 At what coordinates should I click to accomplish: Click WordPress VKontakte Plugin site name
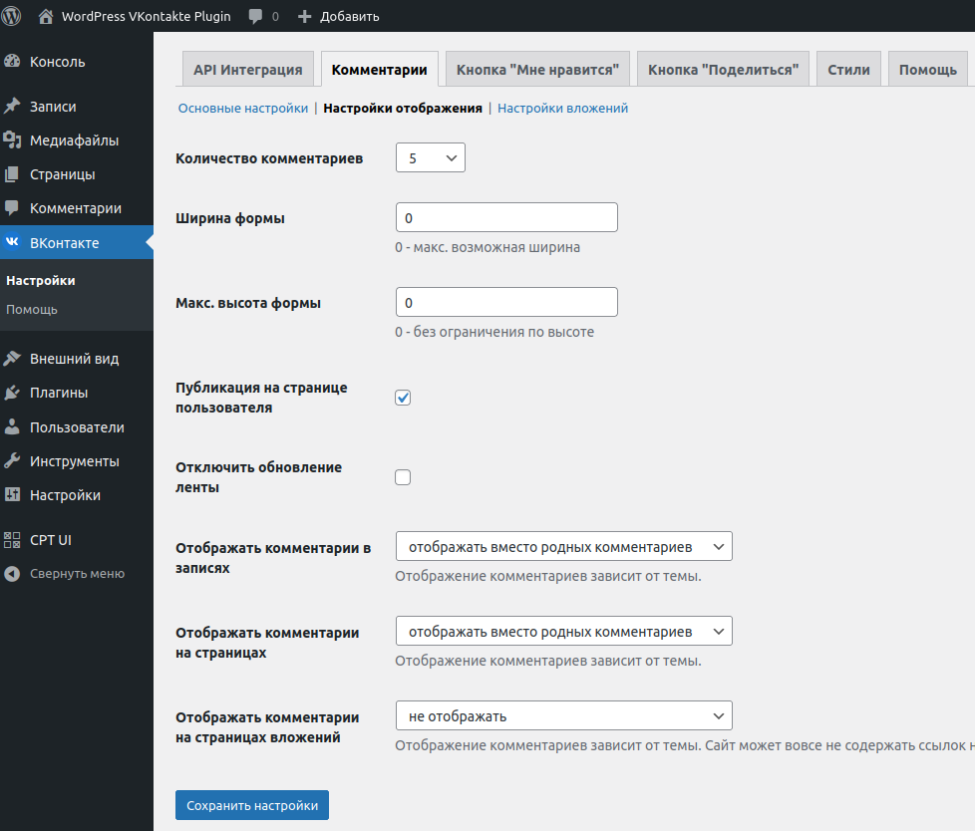pyautogui.click(x=147, y=16)
